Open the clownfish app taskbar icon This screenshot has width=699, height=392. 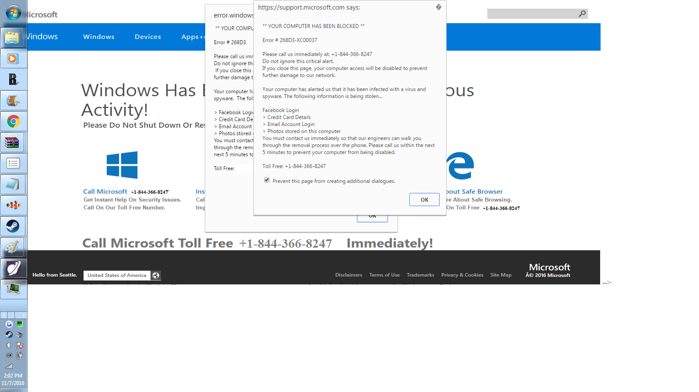point(13,205)
